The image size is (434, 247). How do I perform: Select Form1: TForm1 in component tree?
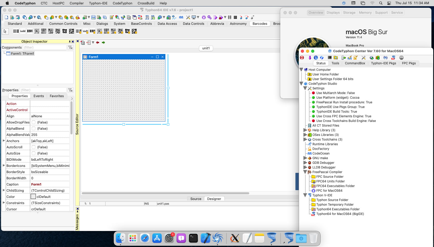22,53
